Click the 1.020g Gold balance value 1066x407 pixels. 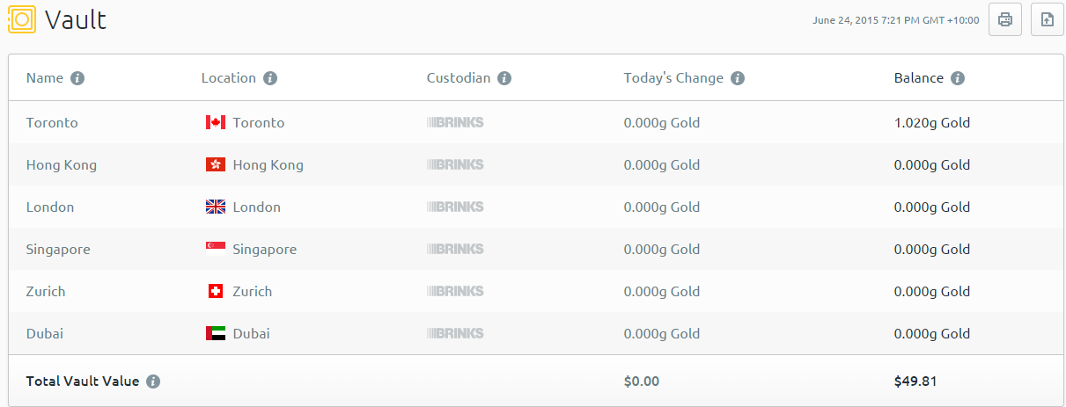coord(931,122)
